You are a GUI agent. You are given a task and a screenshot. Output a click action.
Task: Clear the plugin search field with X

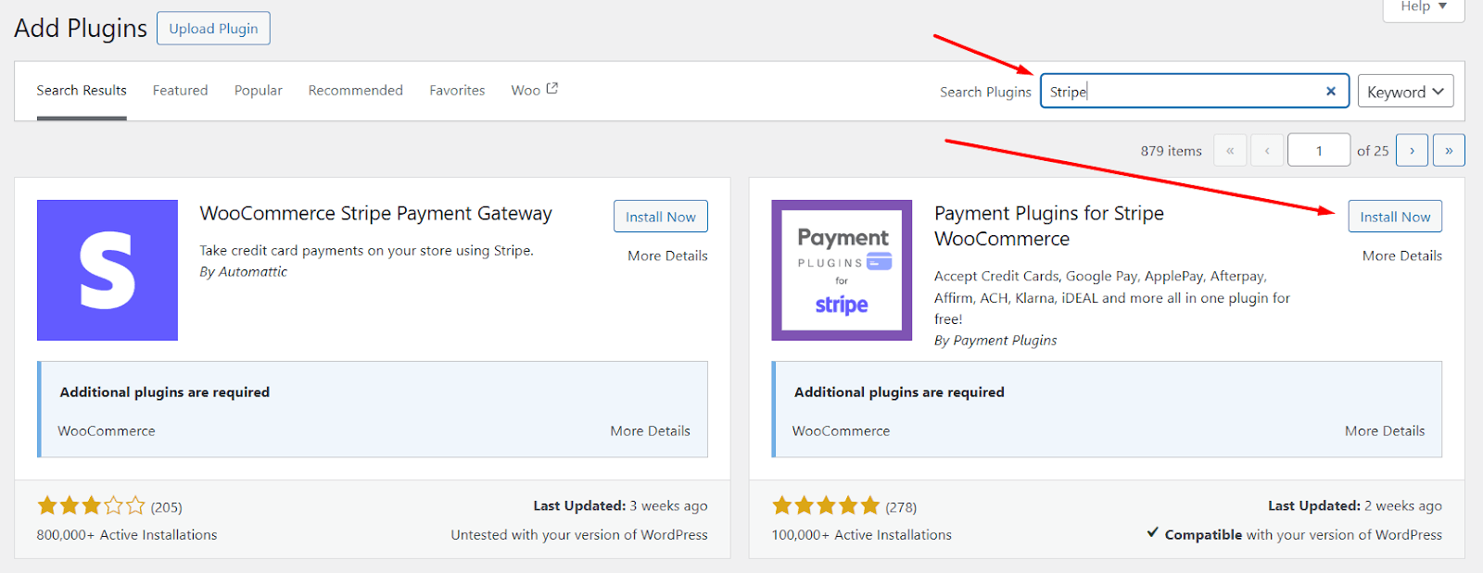(1330, 91)
